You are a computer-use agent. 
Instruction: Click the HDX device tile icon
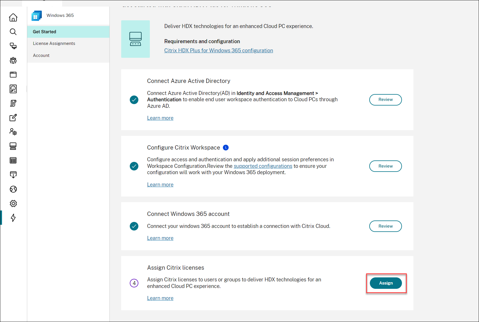coord(136,39)
